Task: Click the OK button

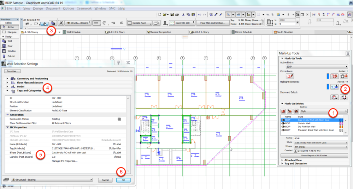Action: [x=123, y=180]
